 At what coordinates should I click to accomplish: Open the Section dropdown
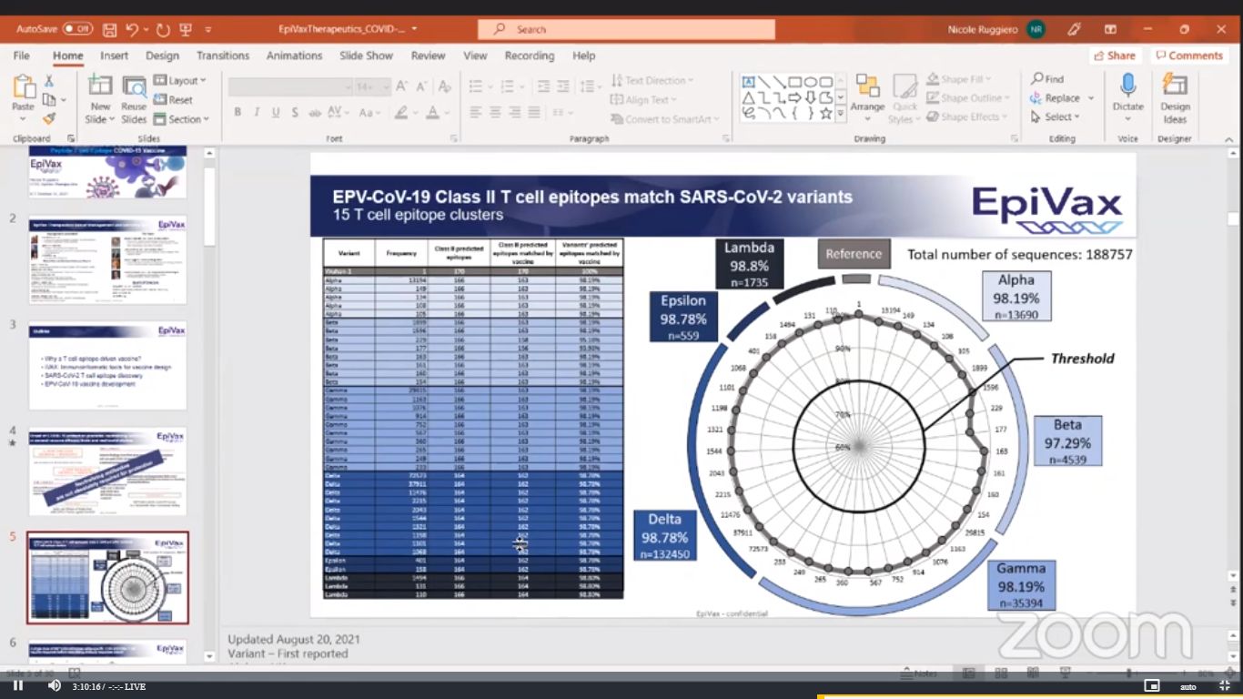coord(181,119)
